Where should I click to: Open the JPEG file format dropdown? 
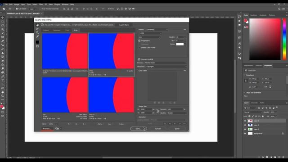150,33
